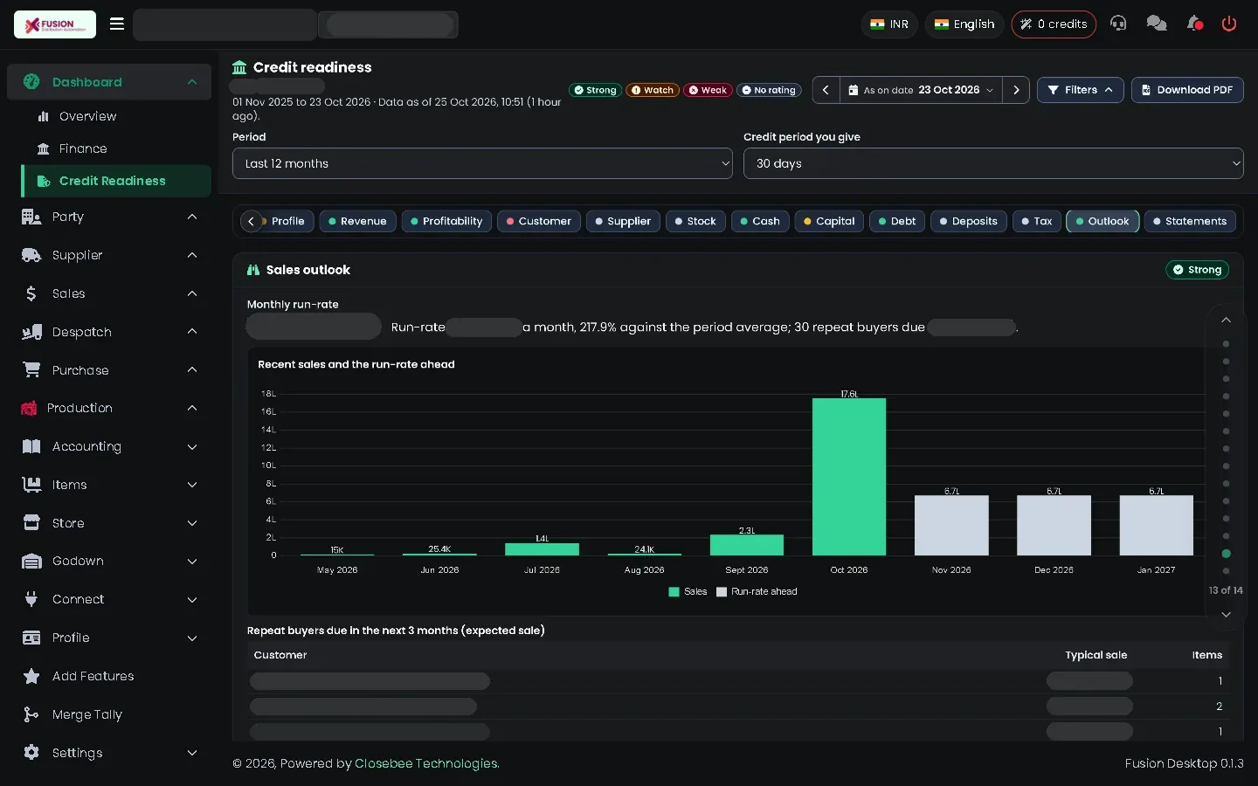Open the notifications bell icon
Viewport: 1258px width, 786px height.
pos(1194,24)
